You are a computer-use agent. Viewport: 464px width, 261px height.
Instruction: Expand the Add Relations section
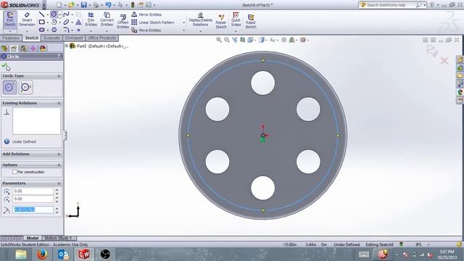tap(59, 154)
